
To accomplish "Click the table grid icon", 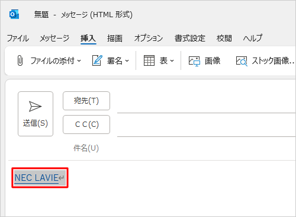I will [149, 60].
